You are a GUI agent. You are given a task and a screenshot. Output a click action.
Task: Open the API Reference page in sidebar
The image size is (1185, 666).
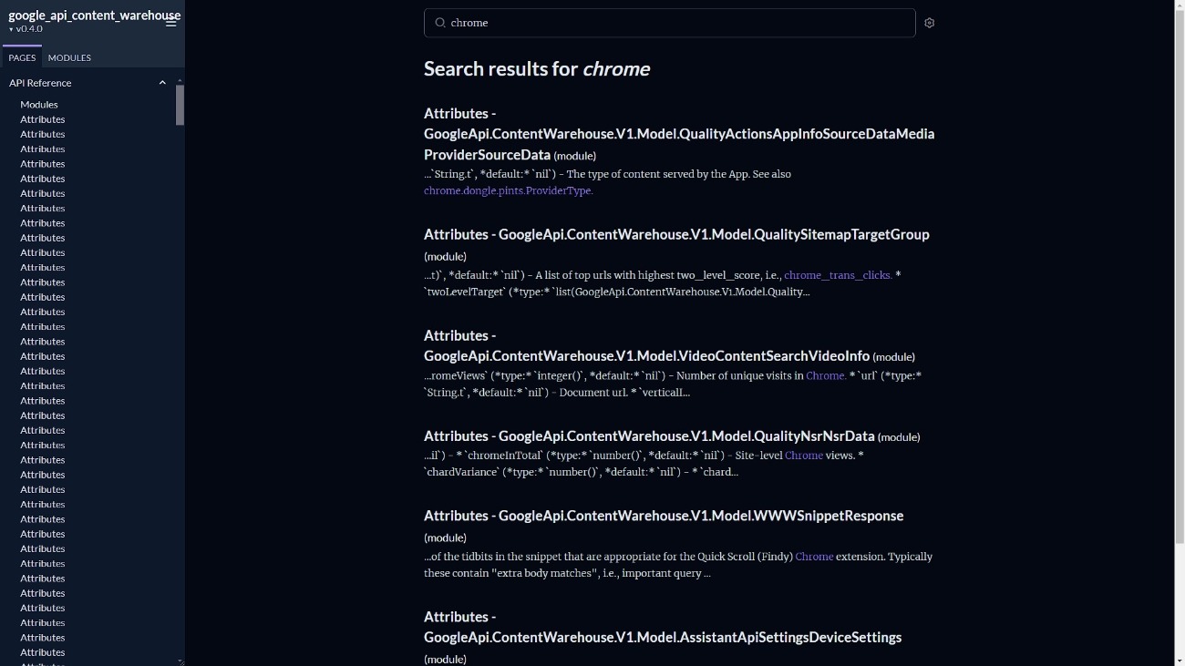[40, 83]
